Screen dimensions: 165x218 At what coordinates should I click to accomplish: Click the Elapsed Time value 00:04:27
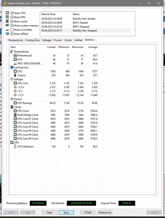point(127,203)
